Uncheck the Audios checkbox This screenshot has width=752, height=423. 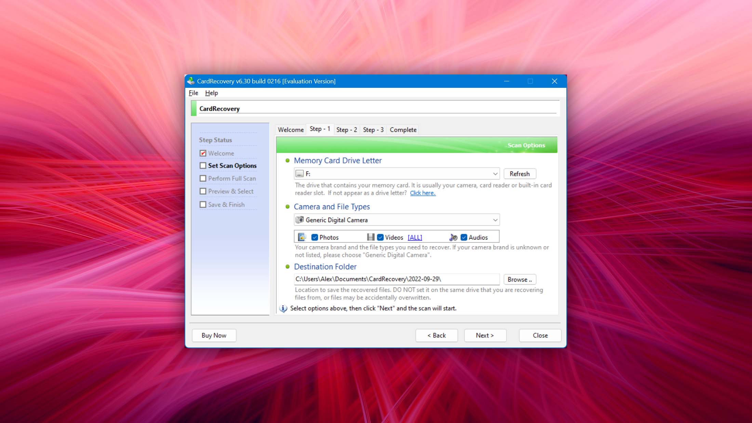(464, 237)
